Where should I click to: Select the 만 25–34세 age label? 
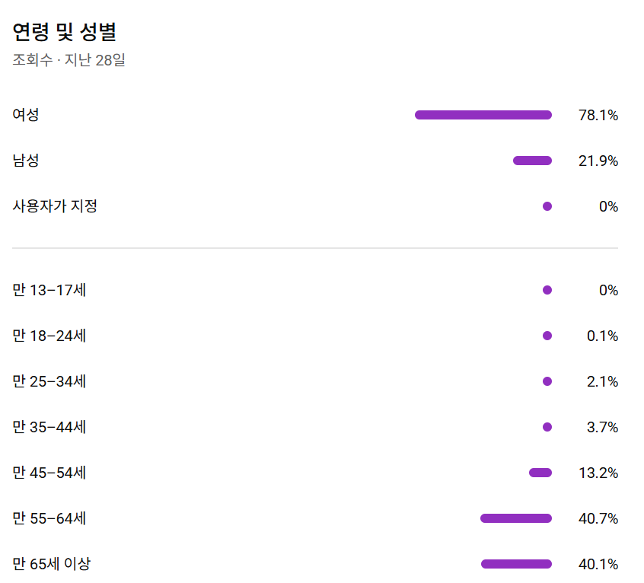(49, 381)
